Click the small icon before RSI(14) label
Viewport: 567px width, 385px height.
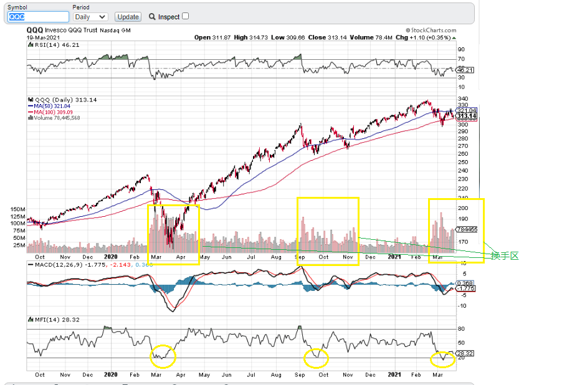31,45
